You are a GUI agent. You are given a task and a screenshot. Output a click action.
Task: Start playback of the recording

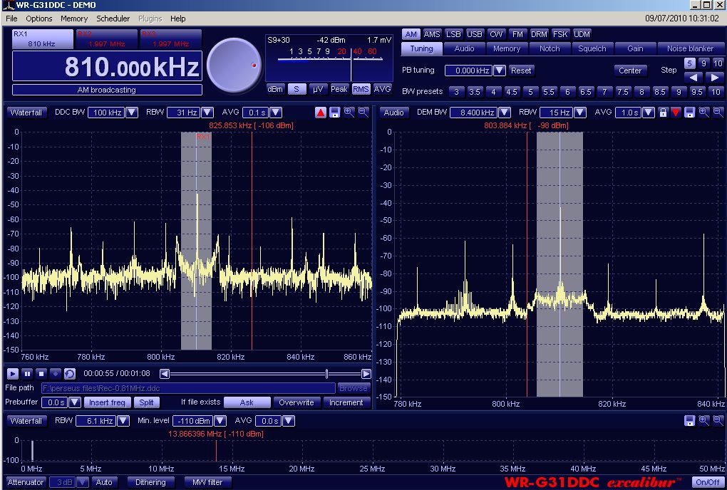coord(13,373)
